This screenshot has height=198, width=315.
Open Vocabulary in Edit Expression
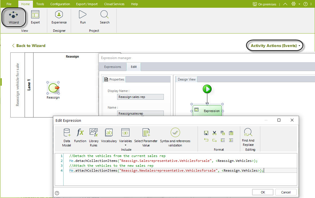click(x=109, y=136)
